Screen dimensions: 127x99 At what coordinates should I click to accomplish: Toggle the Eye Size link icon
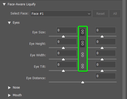(x=82, y=32)
